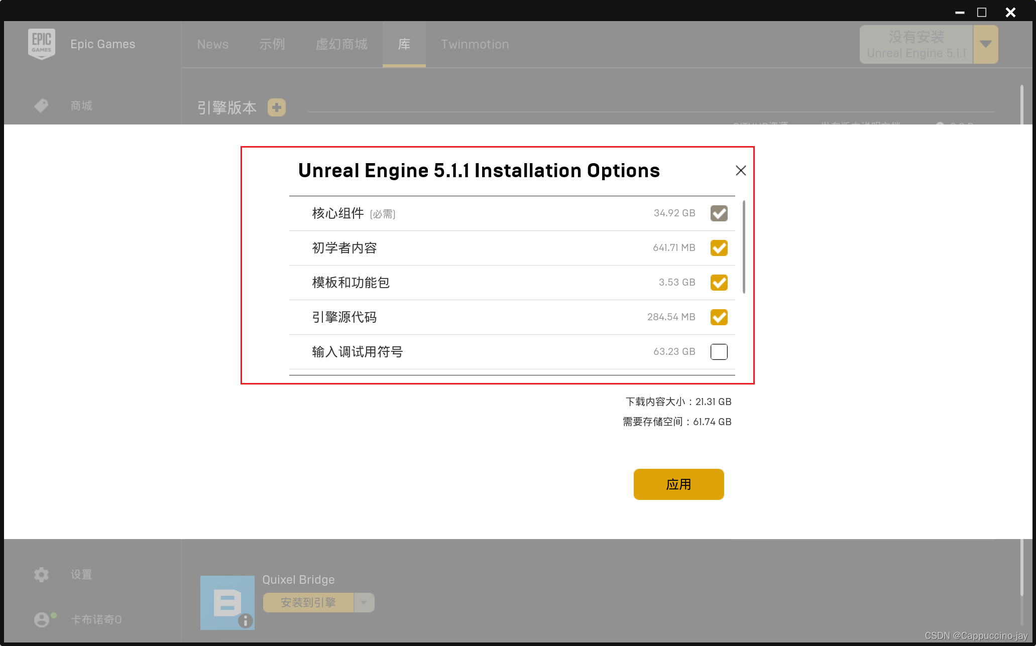Image resolution: width=1036 pixels, height=646 pixels.
Task: Enable the 输入调试用符号 checkbox
Action: [719, 352]
